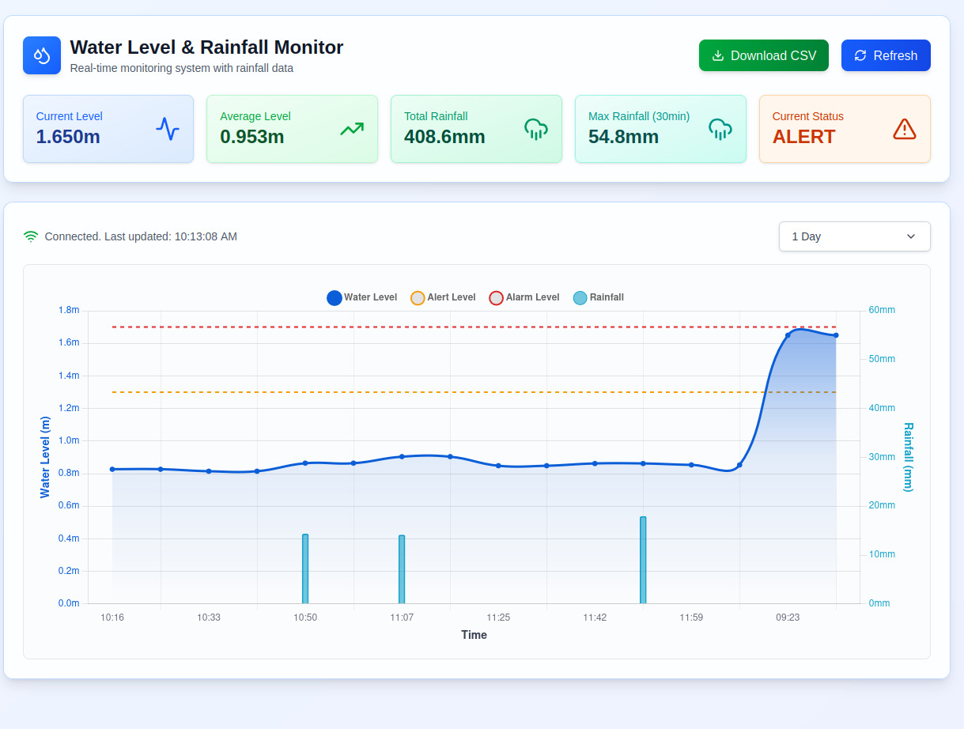Click the trending-up arrow in Average Level card
964x729 pixels.
tap(352, 129)
